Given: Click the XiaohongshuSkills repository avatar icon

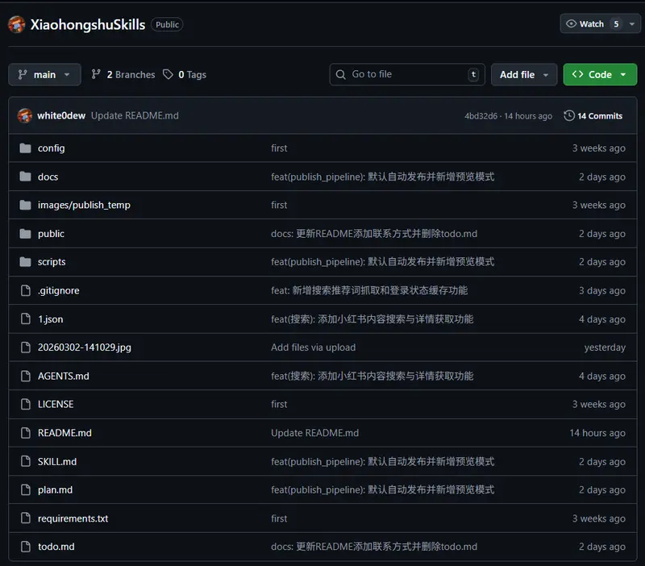Looking at the screenshot, I should point(17,24).
